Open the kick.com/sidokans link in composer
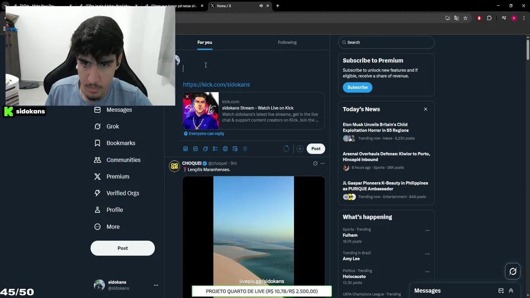The width and height of the screenshot is (530, 298). 216,84
